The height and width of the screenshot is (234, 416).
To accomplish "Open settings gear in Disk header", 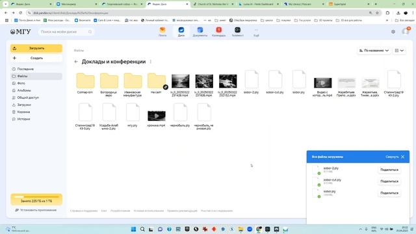I will 393,32.
